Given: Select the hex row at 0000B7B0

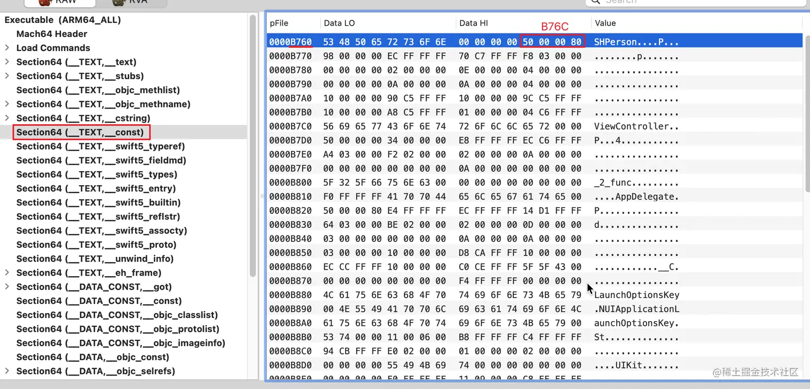Looking at the screenshot, I should [x=535, y=112].
